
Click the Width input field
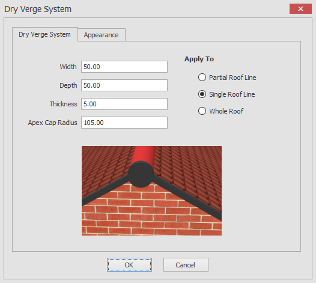[x=124, y=67]
